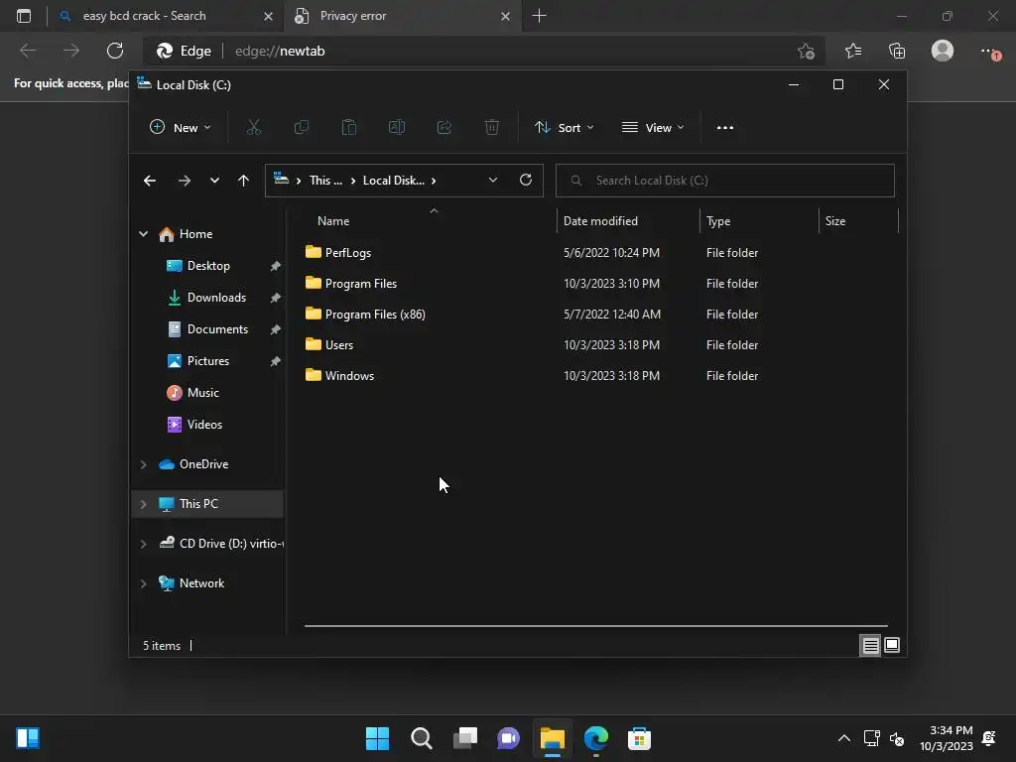Refresh the Edge browser page
Viewport: 1016px width, 762px height.
coord(115,51)
